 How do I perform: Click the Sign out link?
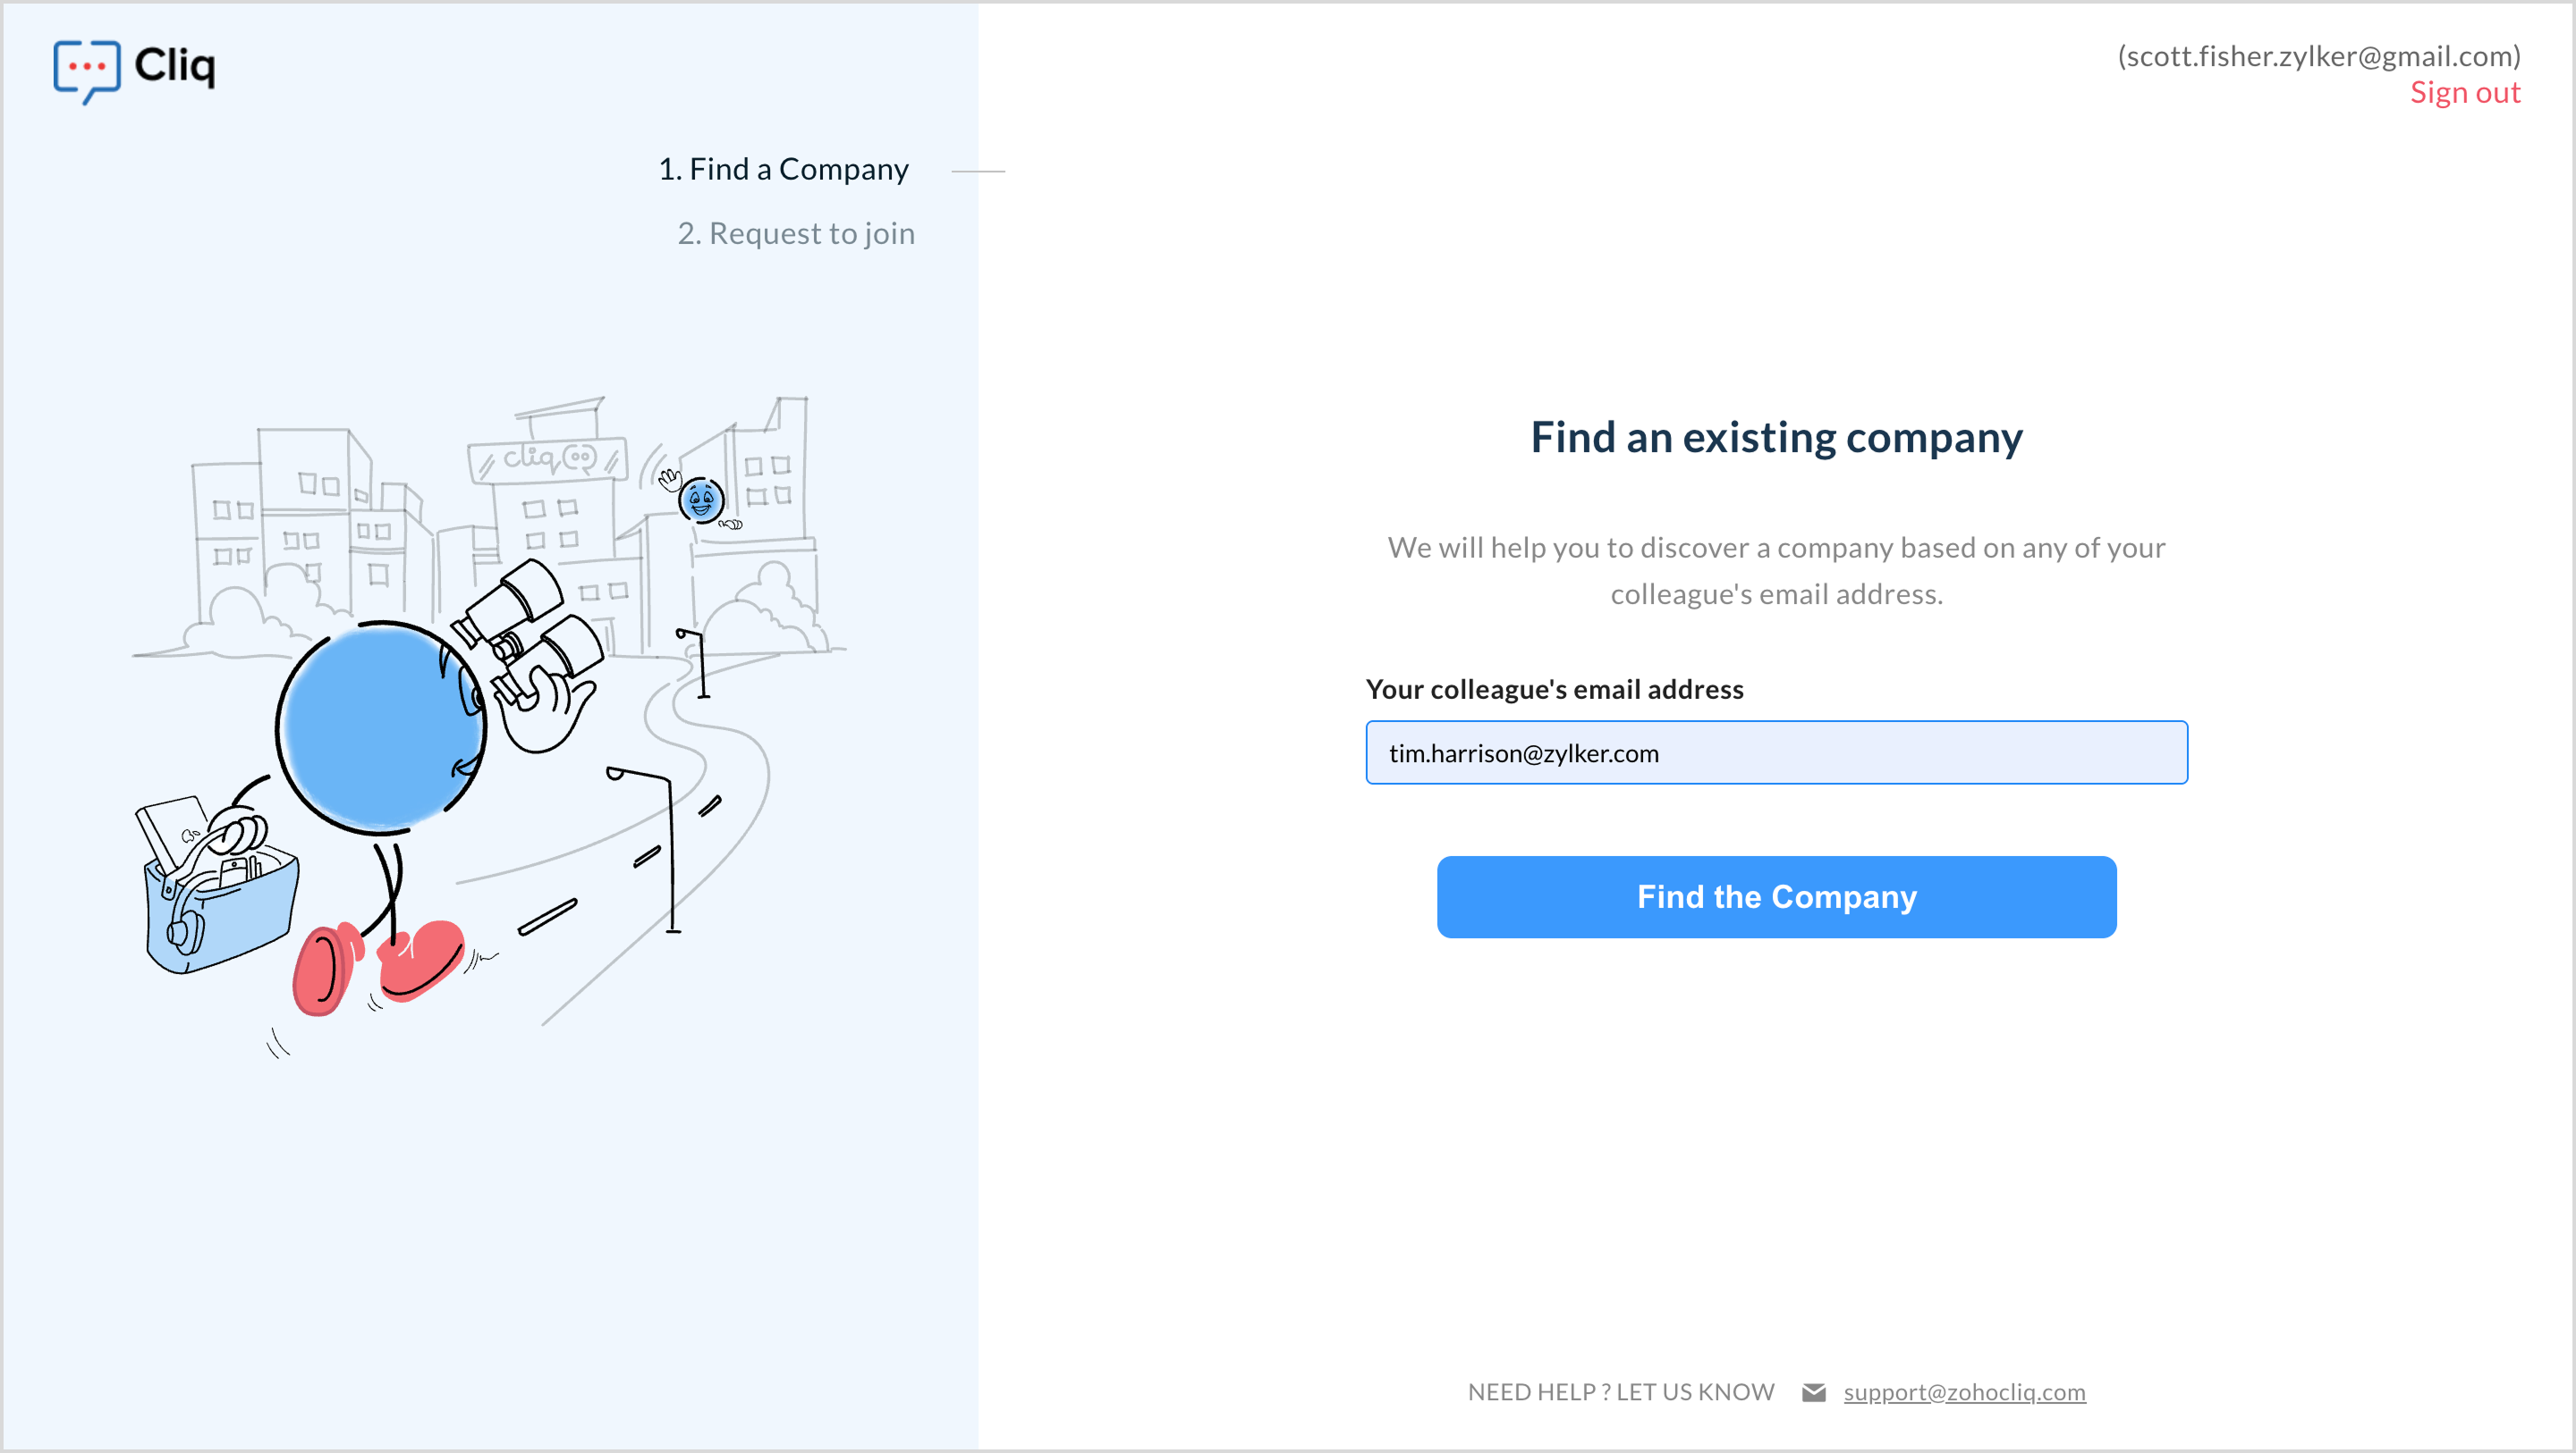tap(2464, 93)
